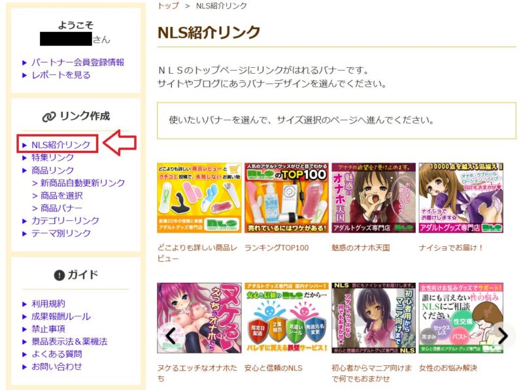Viewport: 523px width, 390px height.
Task: Click the left carousel arrow on banners
Action: click(171, 335)
